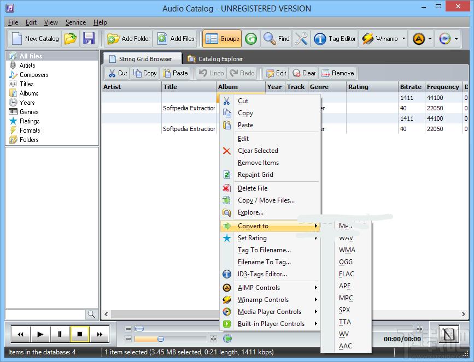The height and width of the screenshot is (362, 474).
Task: Open catalog using the yellow folder icon
Action: [71, 39]
